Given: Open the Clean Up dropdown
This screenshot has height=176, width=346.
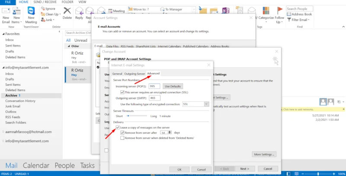Looking at the screenshot, I should click(x=51, y=14).
